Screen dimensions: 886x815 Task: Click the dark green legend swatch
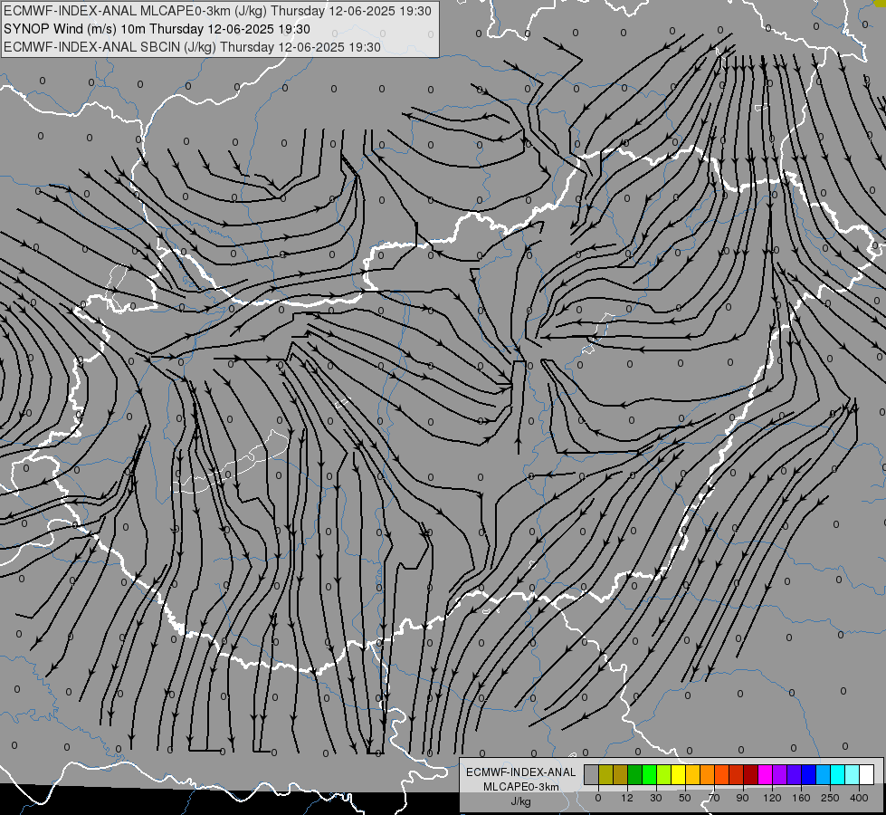pos(635,774)
